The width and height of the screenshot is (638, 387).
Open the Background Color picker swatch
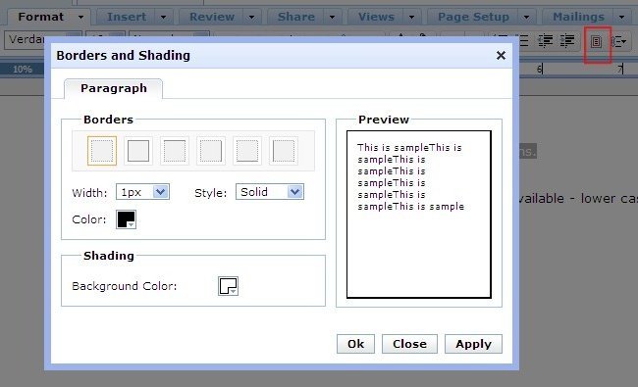pyautogui.click(x=228, y=286)
